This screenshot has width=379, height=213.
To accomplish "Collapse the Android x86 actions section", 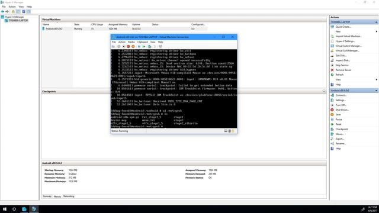I will coord(376,91).
